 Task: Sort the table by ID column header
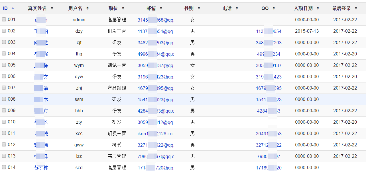(8, 8)
